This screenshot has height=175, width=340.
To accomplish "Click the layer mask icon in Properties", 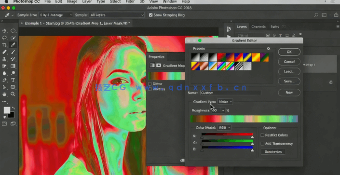I will 159,65.
